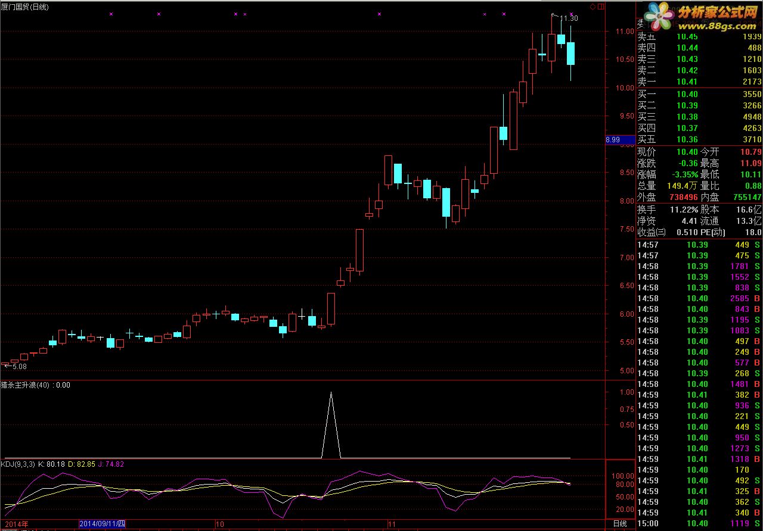This screenshot has height=531, width=763.
Task: Click the 11.00 tick on the price axis
Action: tap(625, 31)
